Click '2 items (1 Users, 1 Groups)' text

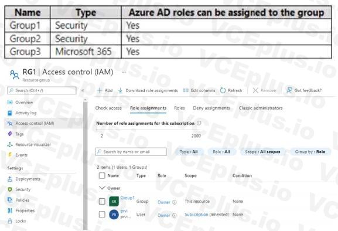122,167
